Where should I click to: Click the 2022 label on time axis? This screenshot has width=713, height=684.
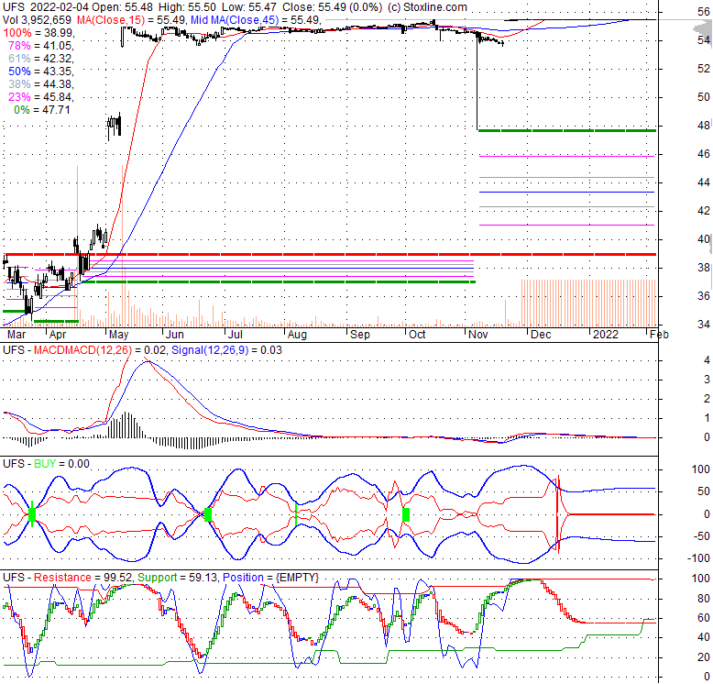click(x=606, y=335)
